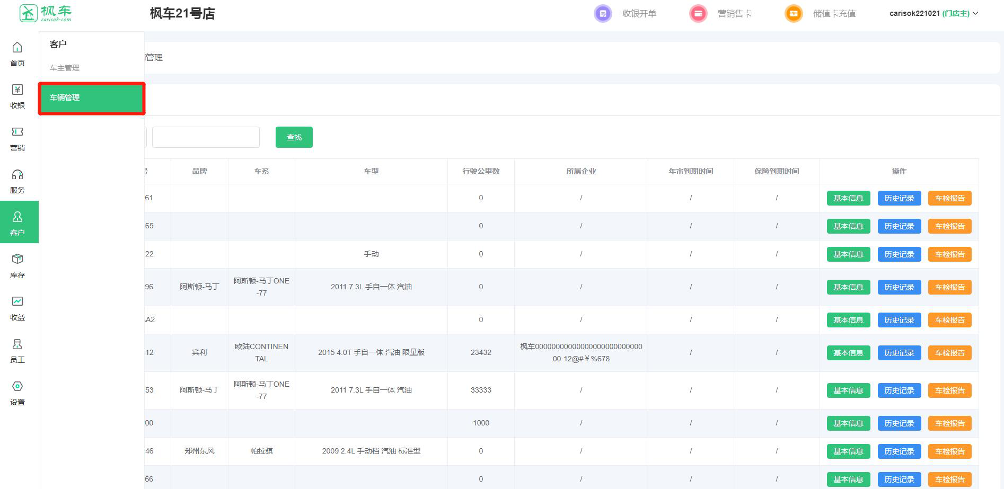Click 2015 4.0T 手自一体 汽油 限量版 cell
This screenshot has height=489, width=1004.
click(371, 352)
